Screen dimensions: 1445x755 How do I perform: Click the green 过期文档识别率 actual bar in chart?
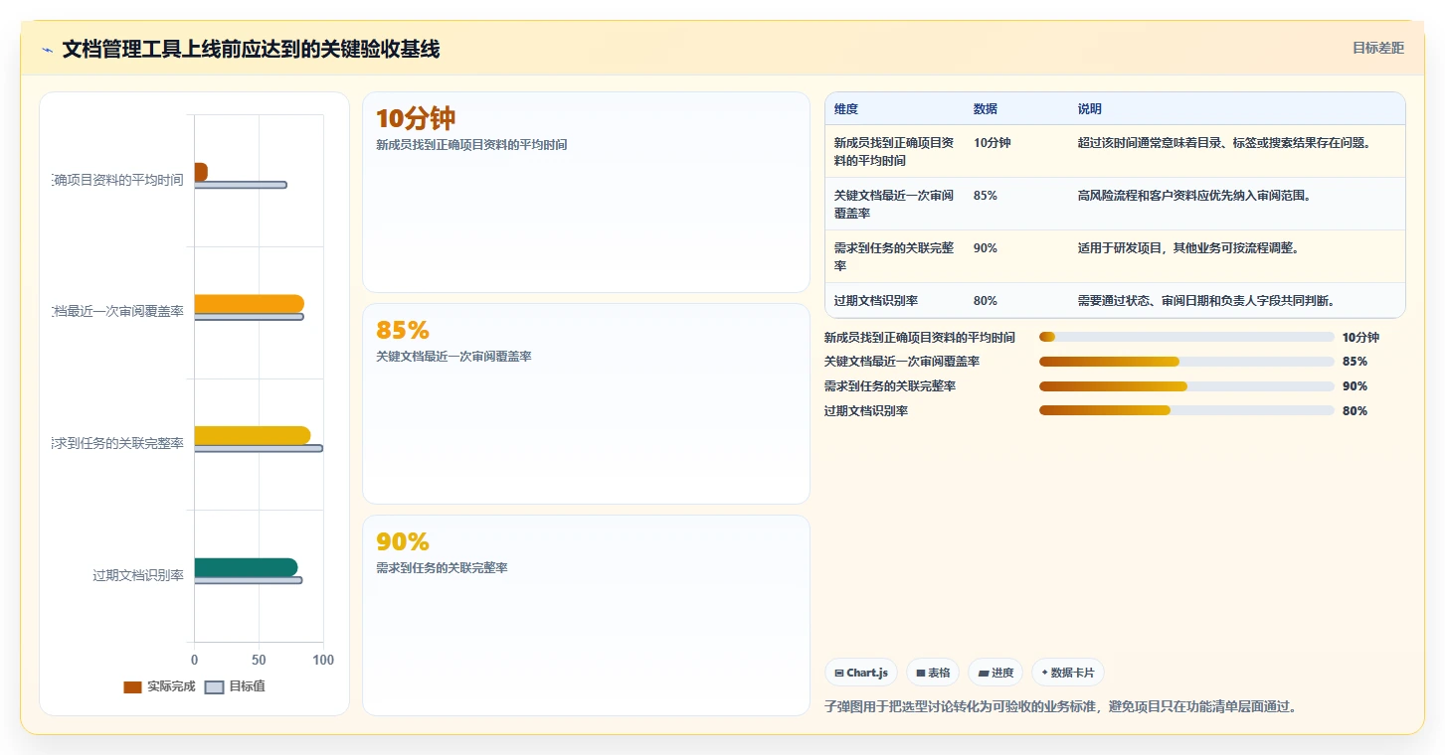tap(246, 567)
